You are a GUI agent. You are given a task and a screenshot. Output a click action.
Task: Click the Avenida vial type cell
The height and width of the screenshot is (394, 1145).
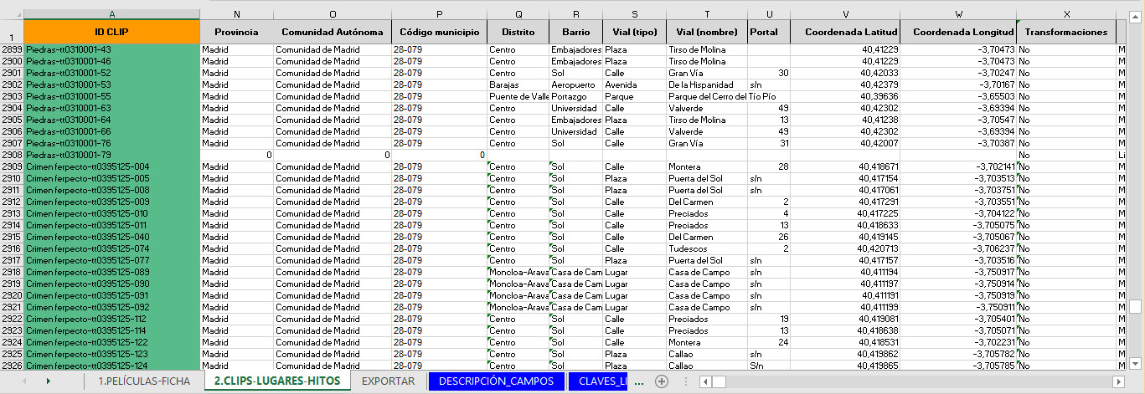[x=635, y=84]
